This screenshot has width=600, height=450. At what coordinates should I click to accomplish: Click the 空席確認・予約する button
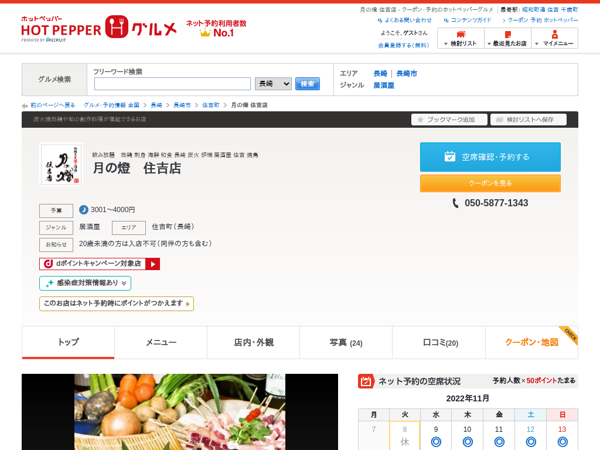pyautogui.click(x=490, y=157)
